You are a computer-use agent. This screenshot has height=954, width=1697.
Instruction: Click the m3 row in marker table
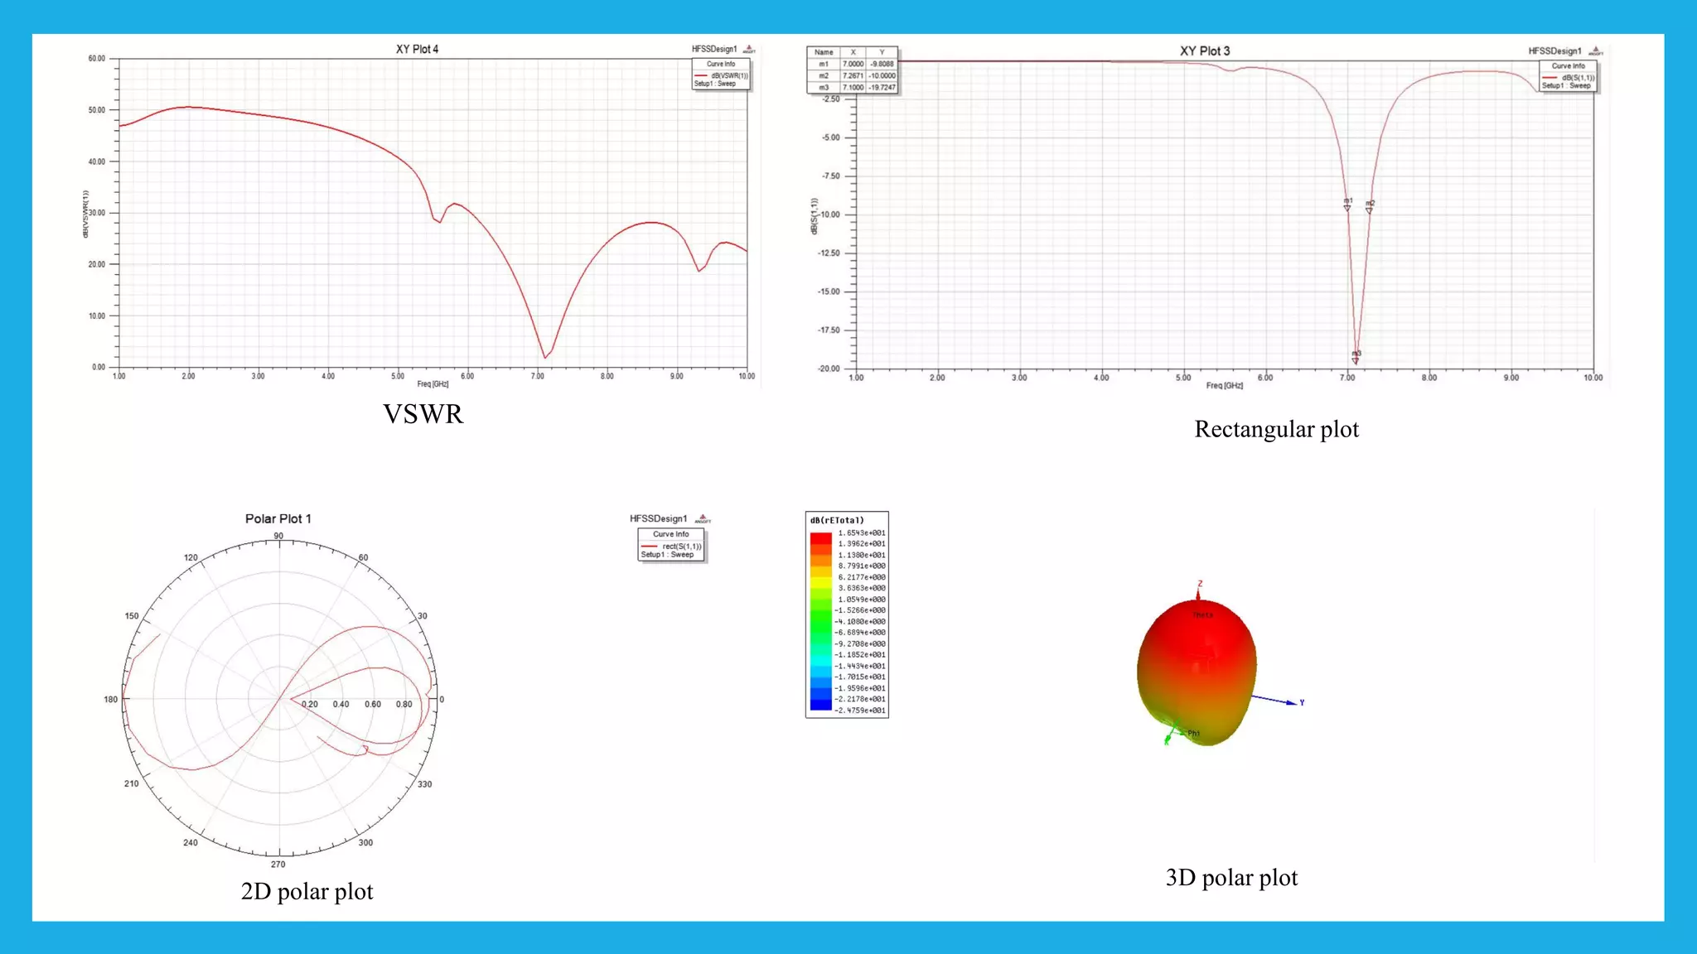point(852,87)
